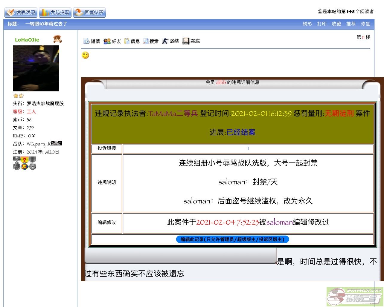View the user's 信息 profile info
The image size is (384, 307).
click(x=132, y=41)
